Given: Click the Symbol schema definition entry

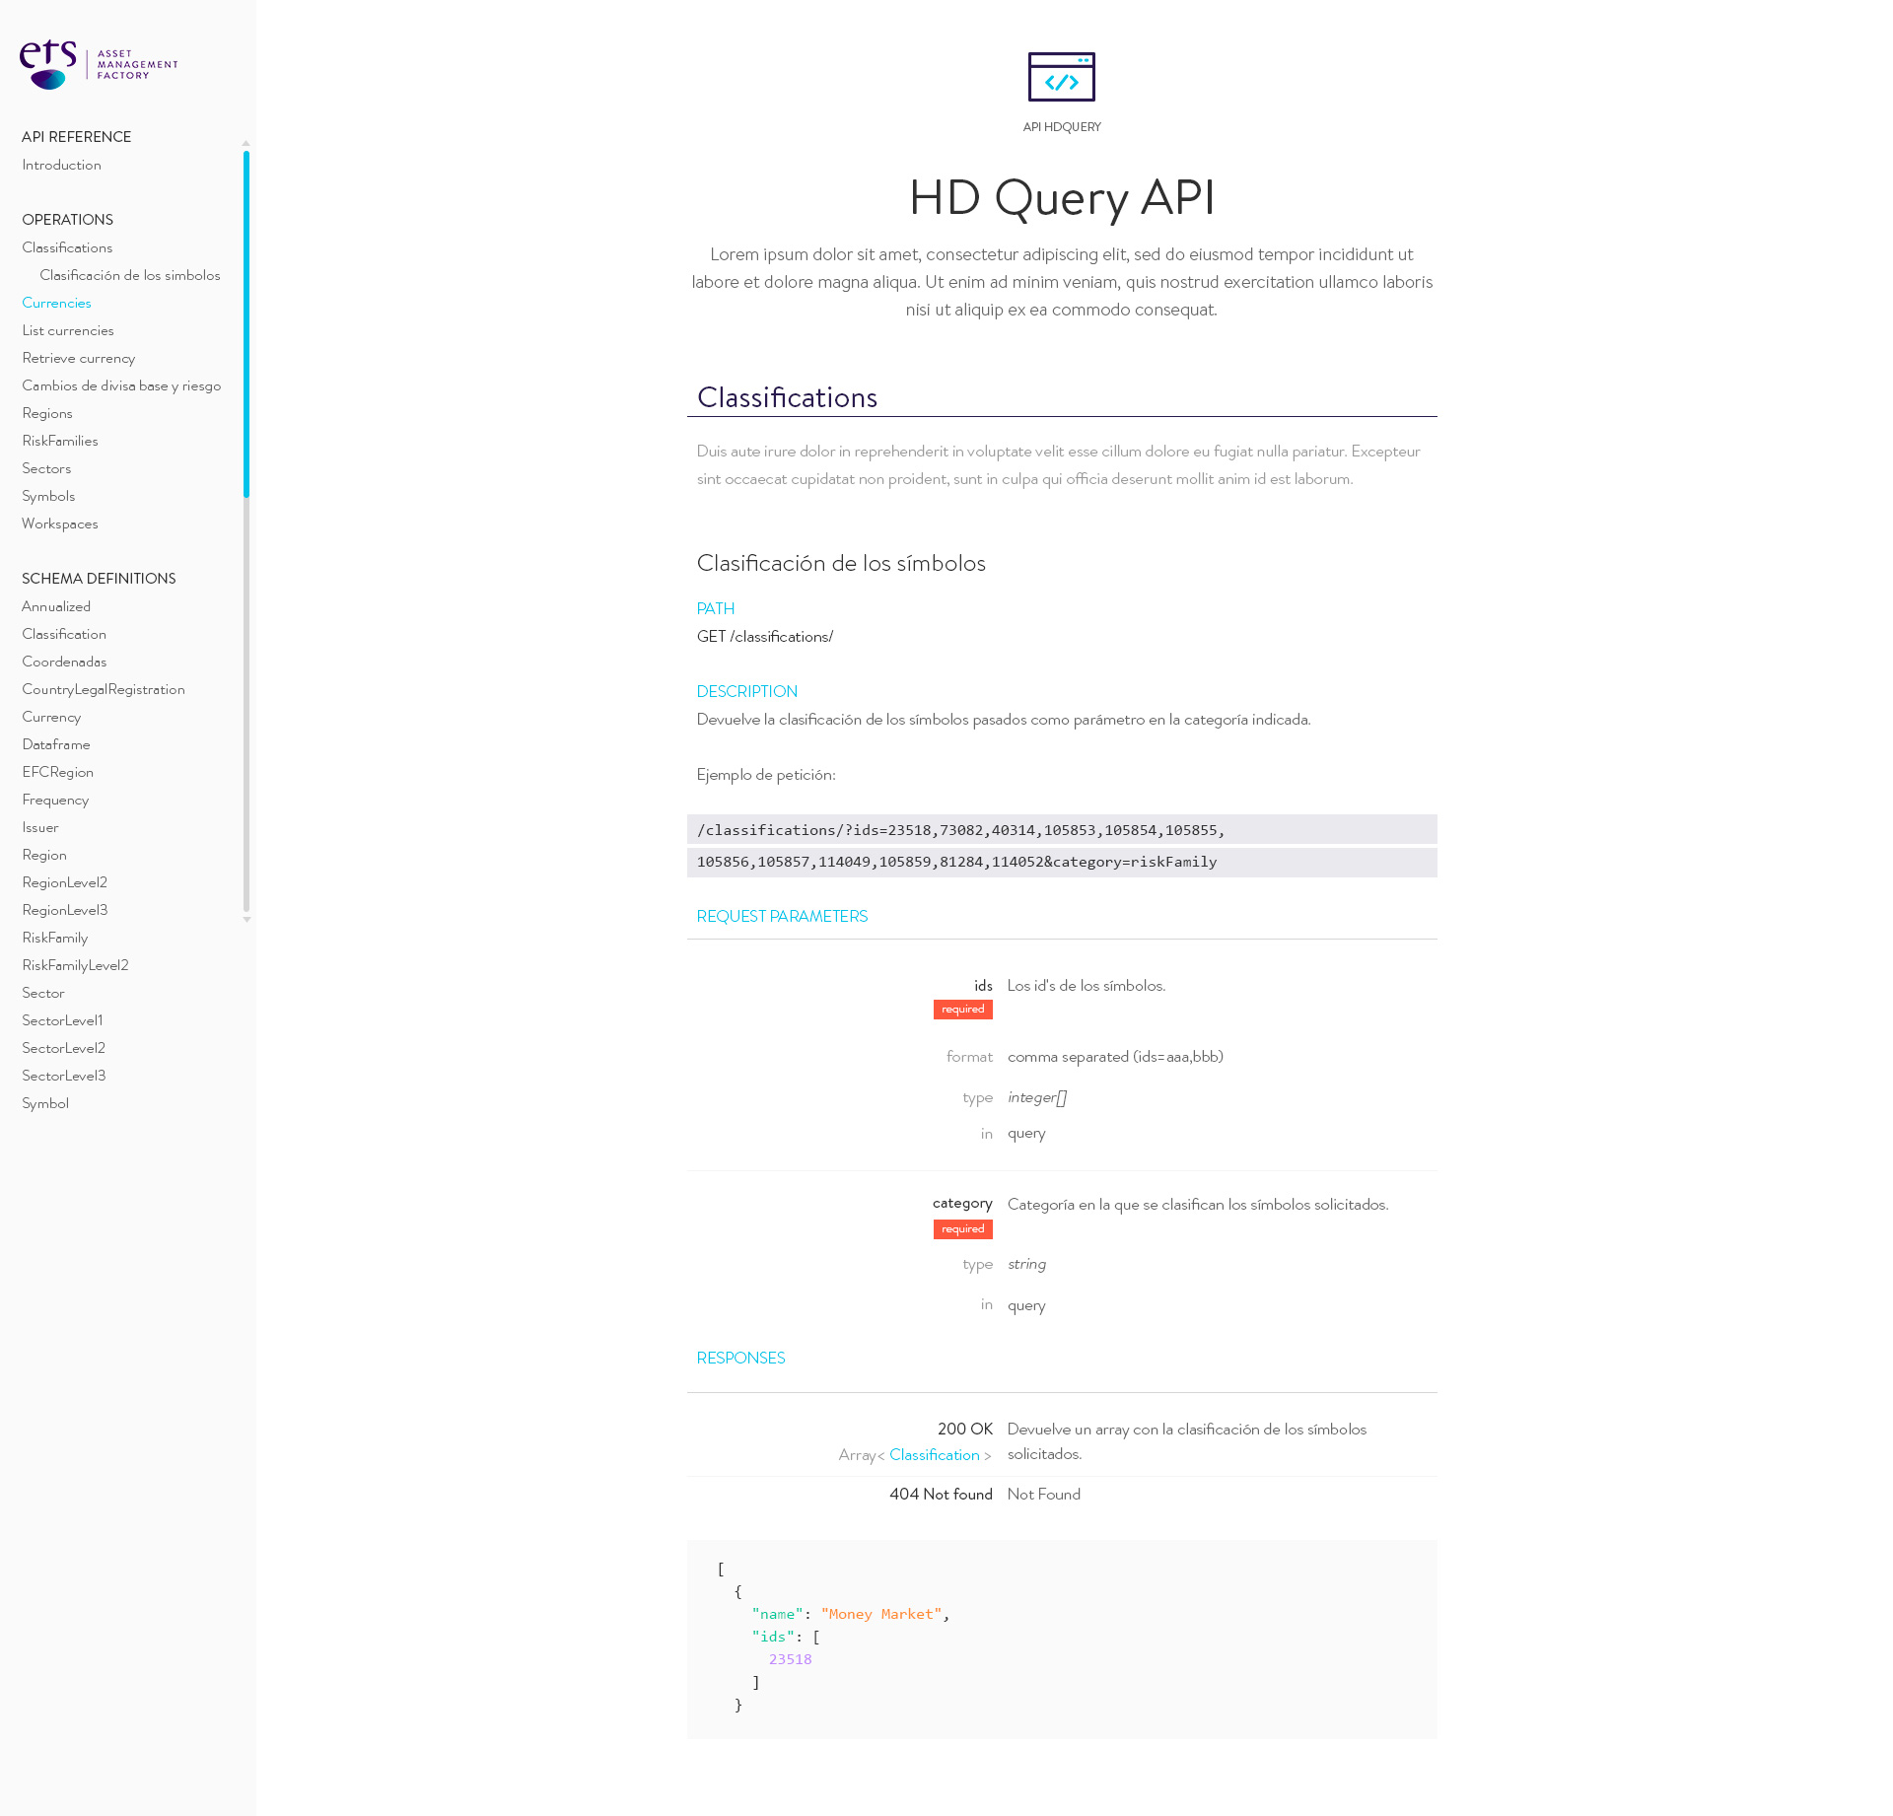Looking at the screenshot, I should pos(45,1103).
